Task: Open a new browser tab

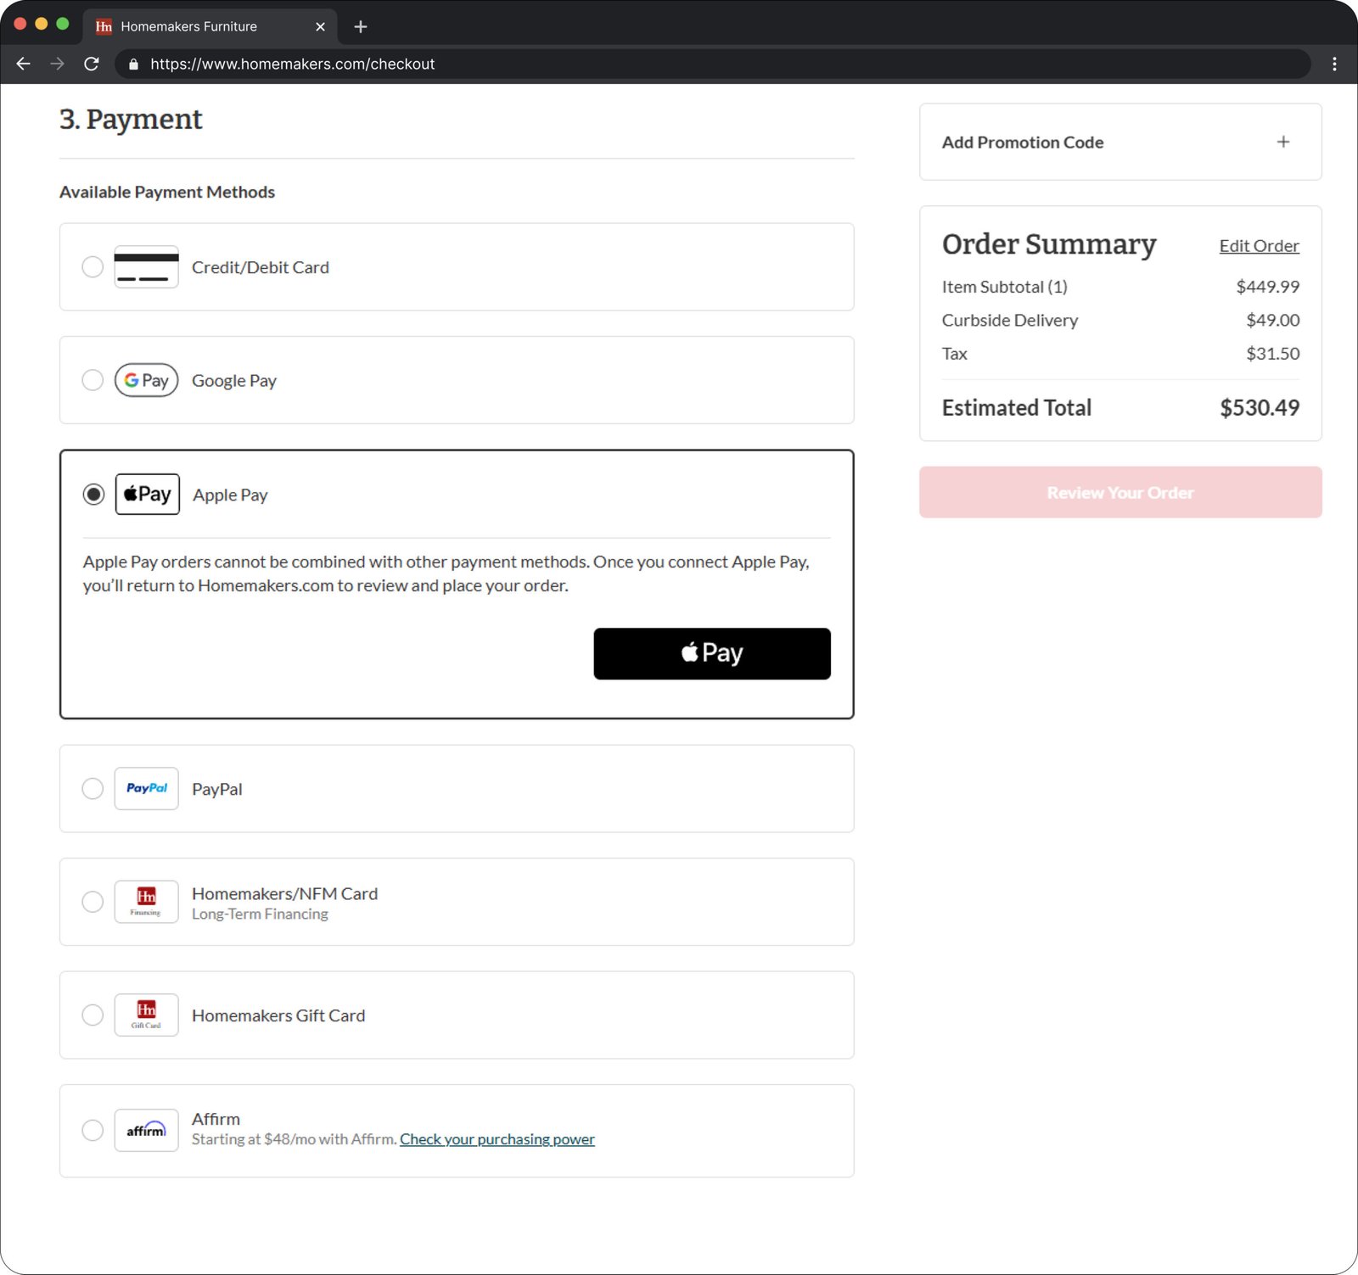Action: pyautogui.click(x=361, y=26)
